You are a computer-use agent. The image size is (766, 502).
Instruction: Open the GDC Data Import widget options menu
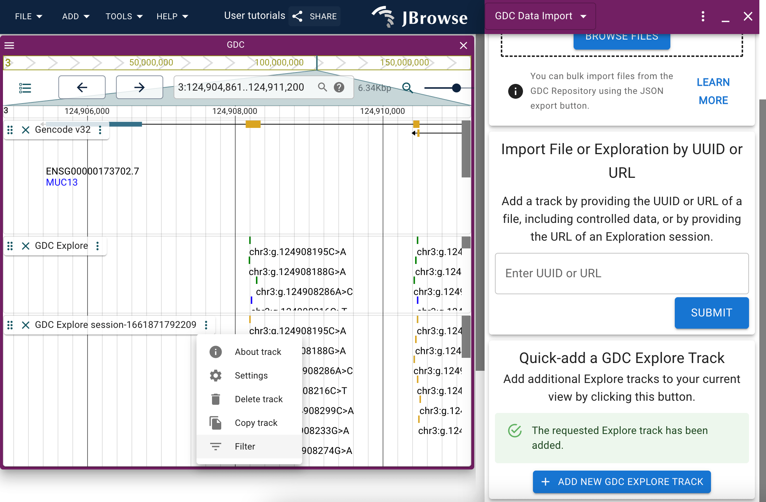point(703,16)
